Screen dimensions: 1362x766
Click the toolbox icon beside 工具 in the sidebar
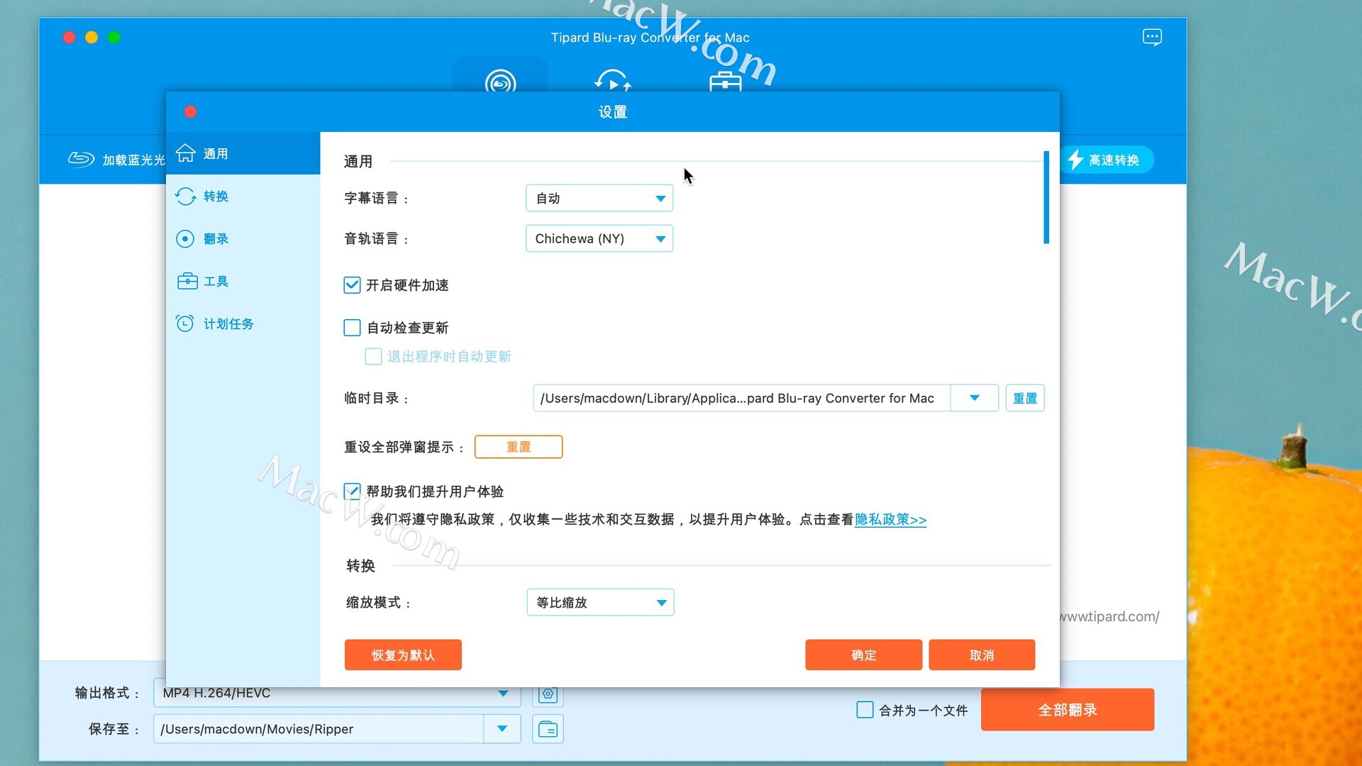pos(187,281)
